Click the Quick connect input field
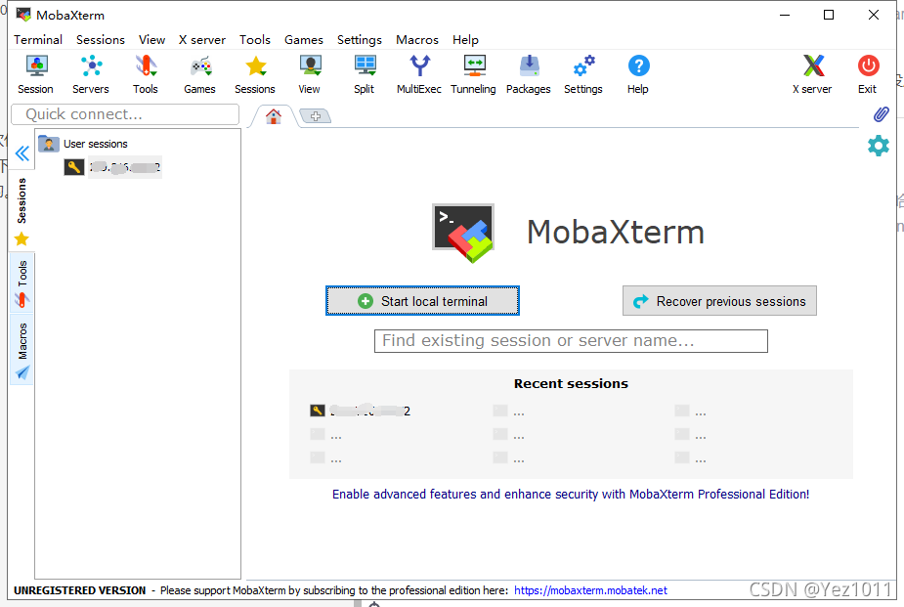The width and height of the screenshot is (904, 607). (125, 114)
